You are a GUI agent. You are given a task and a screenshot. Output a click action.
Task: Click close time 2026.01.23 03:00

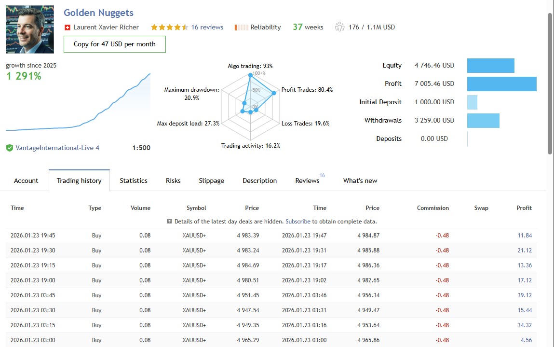[304, 340]
